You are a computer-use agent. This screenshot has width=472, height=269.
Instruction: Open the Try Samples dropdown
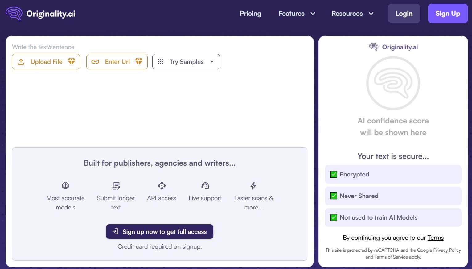(186, 62)
